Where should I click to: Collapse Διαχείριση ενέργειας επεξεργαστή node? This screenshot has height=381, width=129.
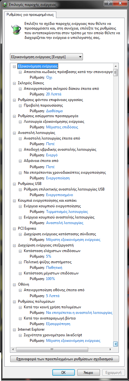(14, 245)
